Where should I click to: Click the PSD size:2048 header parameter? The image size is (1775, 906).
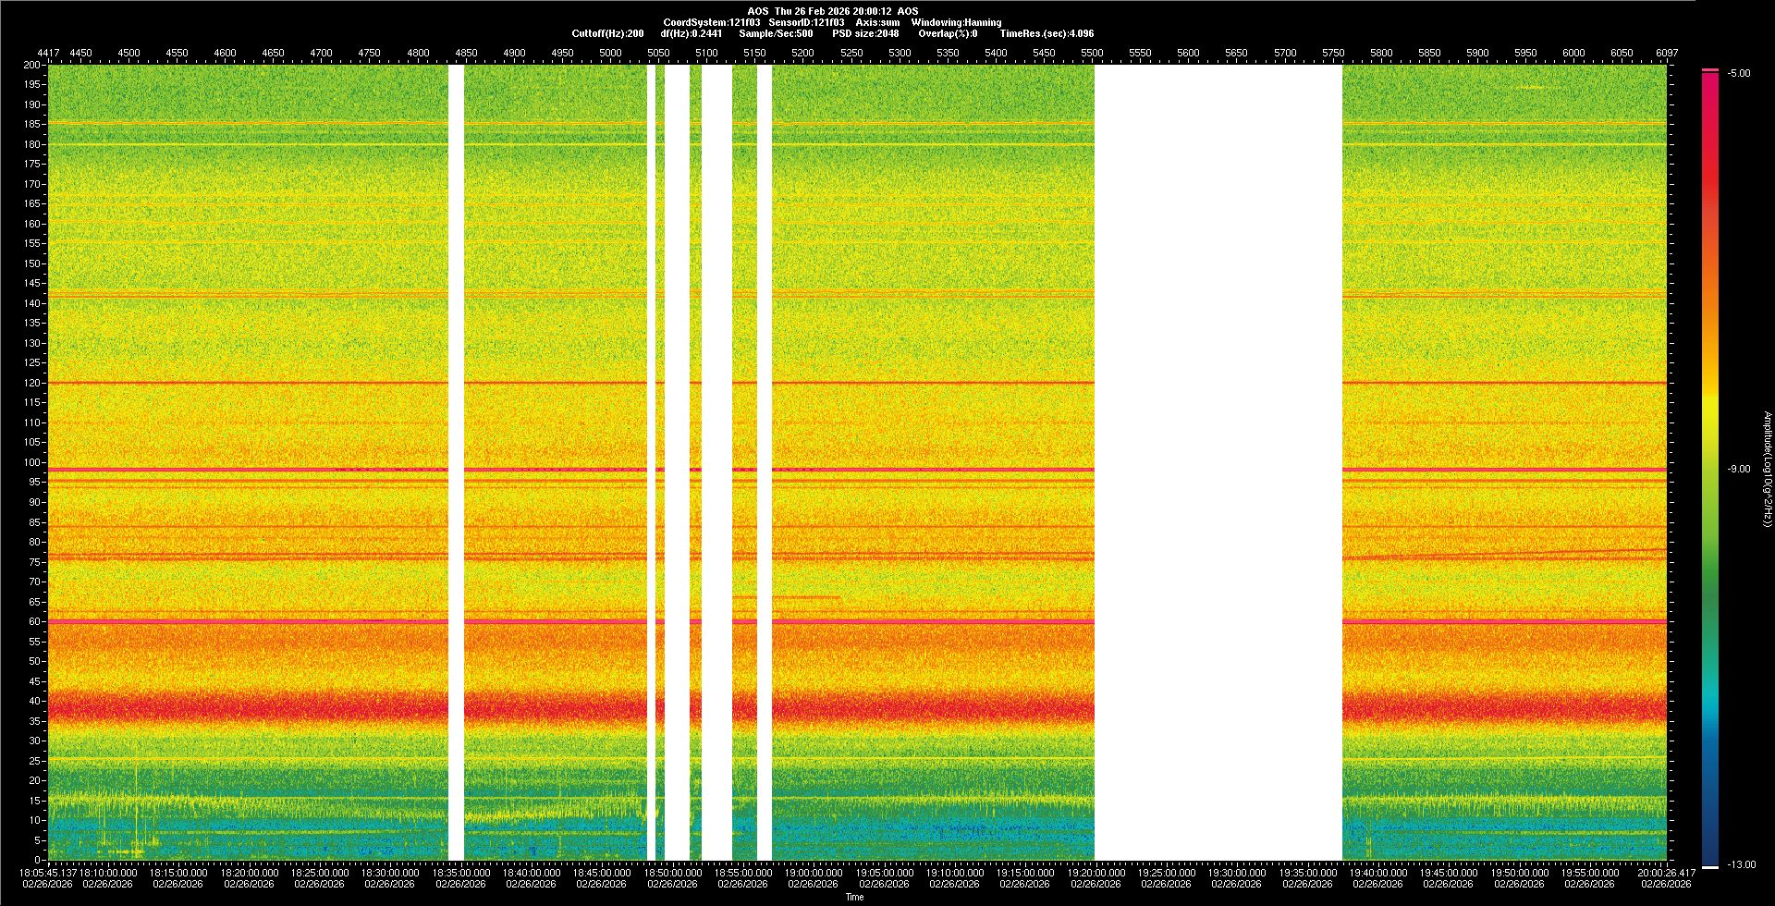(x=865, y=33)
